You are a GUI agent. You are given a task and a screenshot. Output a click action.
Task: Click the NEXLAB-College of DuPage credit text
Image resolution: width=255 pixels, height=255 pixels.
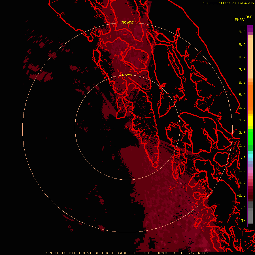pos(226,3)
